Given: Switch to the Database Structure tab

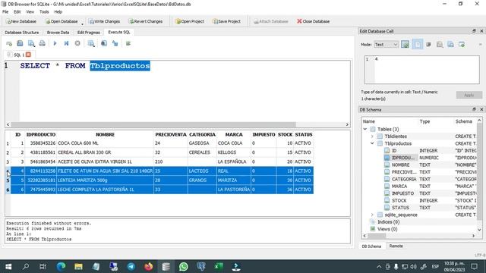Looking at the screenshot, I should click(22, 32).
